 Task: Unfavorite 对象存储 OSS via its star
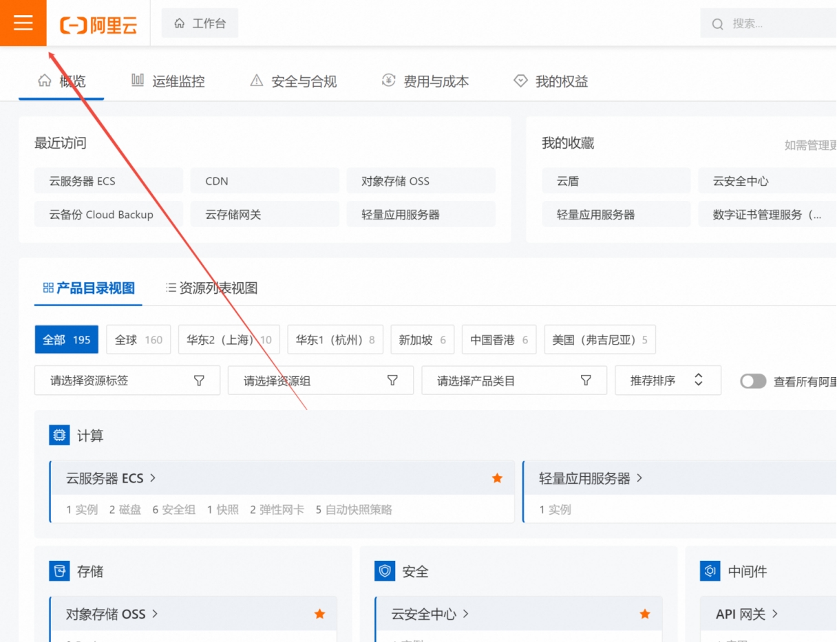(x=319, y=614)
